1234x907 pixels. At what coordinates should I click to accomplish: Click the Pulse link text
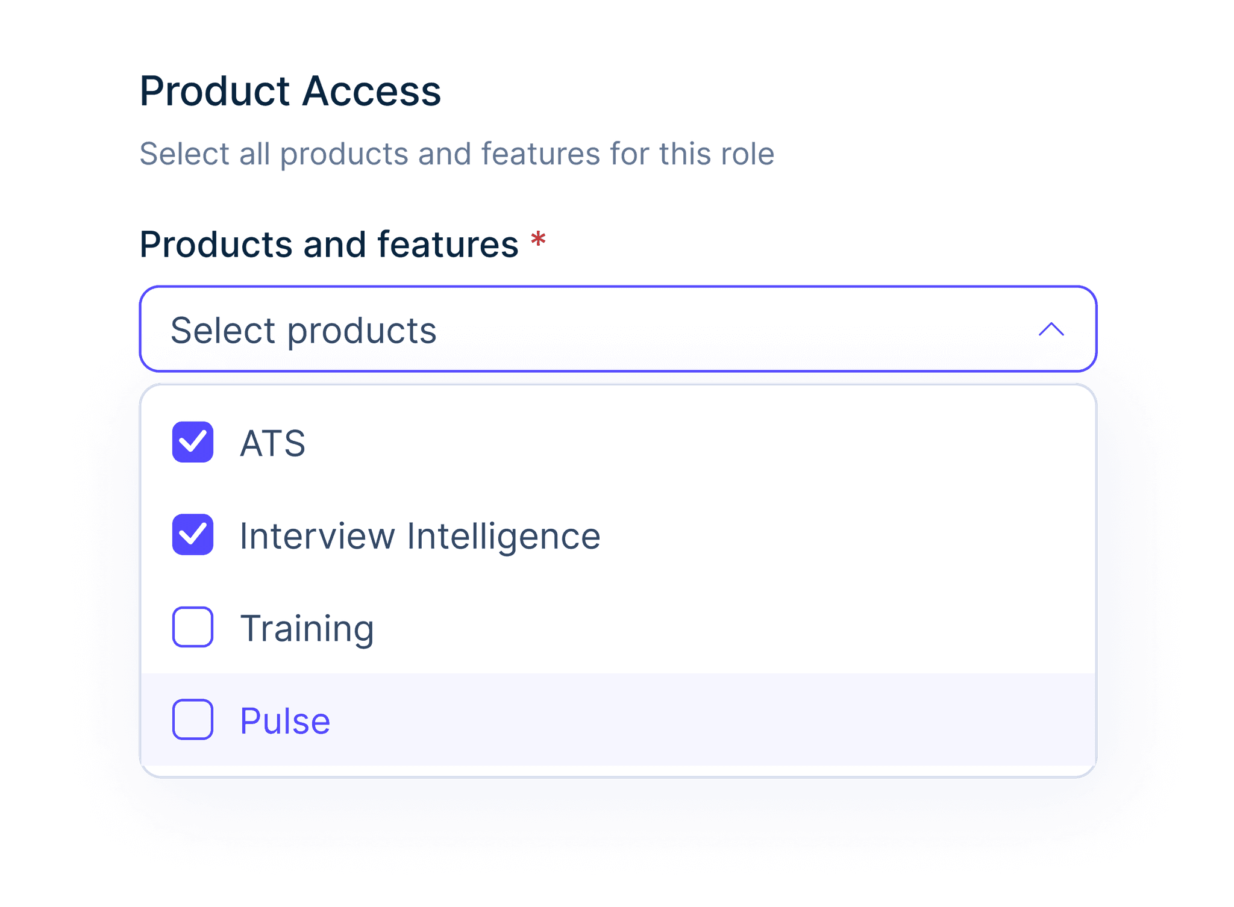[284, 720]
